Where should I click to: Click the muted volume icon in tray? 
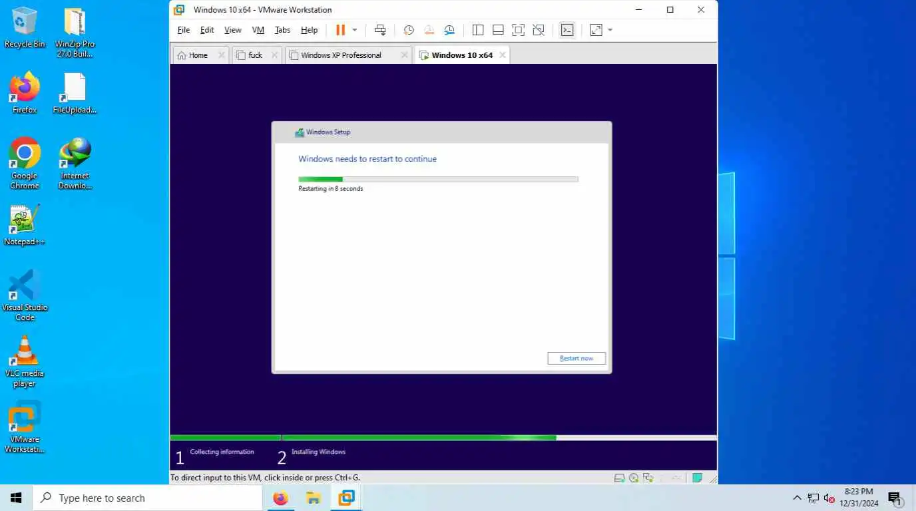[829, 498]
